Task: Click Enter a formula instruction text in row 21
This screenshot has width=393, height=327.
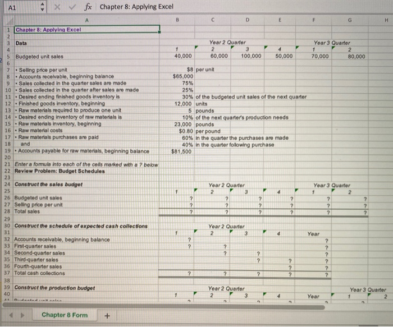Action: (x=86, y=164)
